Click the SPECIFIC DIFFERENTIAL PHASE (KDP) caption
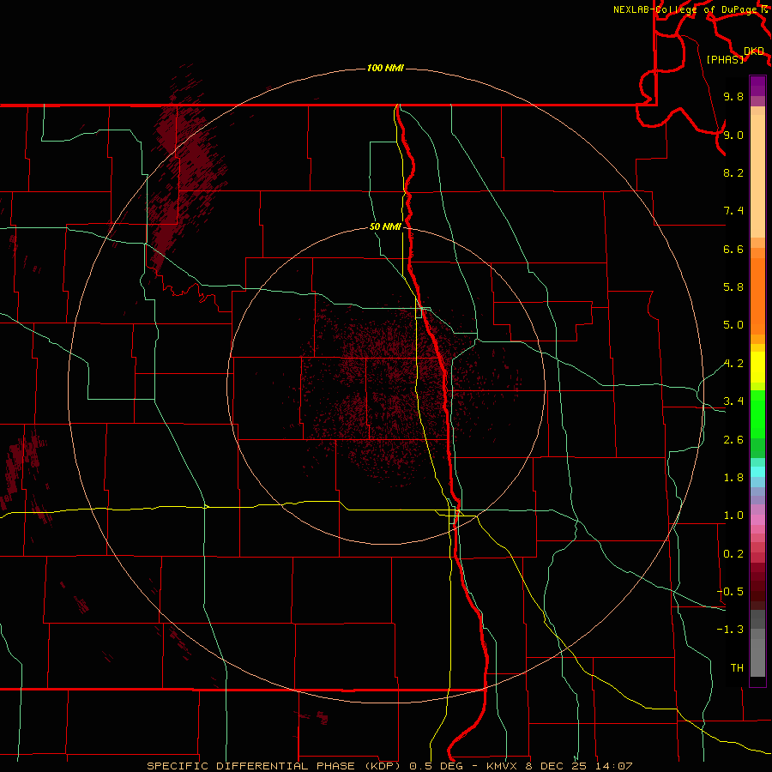Screen dimensions: 772x772 (275, 766)
